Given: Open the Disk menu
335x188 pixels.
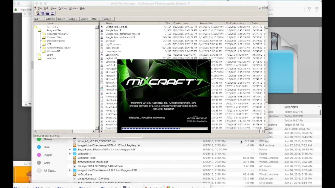Looking at the screenshot, I should point(46,8).
